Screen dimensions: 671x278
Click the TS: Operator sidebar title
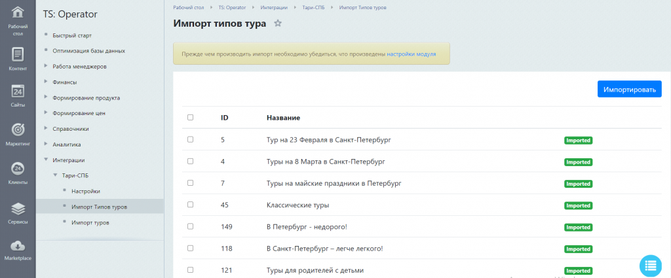click(x=70, y=14)
